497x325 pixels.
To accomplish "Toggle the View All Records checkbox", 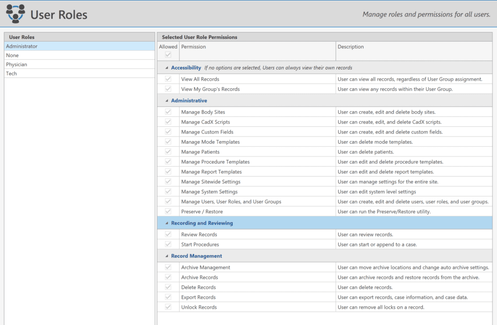I will pos(168,79).
